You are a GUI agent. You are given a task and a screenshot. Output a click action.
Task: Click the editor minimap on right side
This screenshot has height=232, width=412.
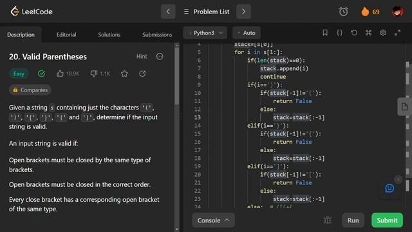407,126
